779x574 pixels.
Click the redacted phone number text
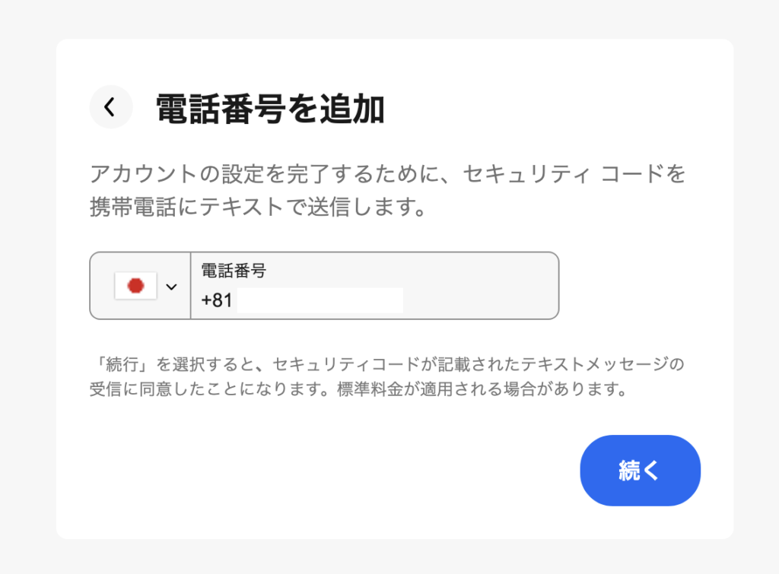(320, 301)
